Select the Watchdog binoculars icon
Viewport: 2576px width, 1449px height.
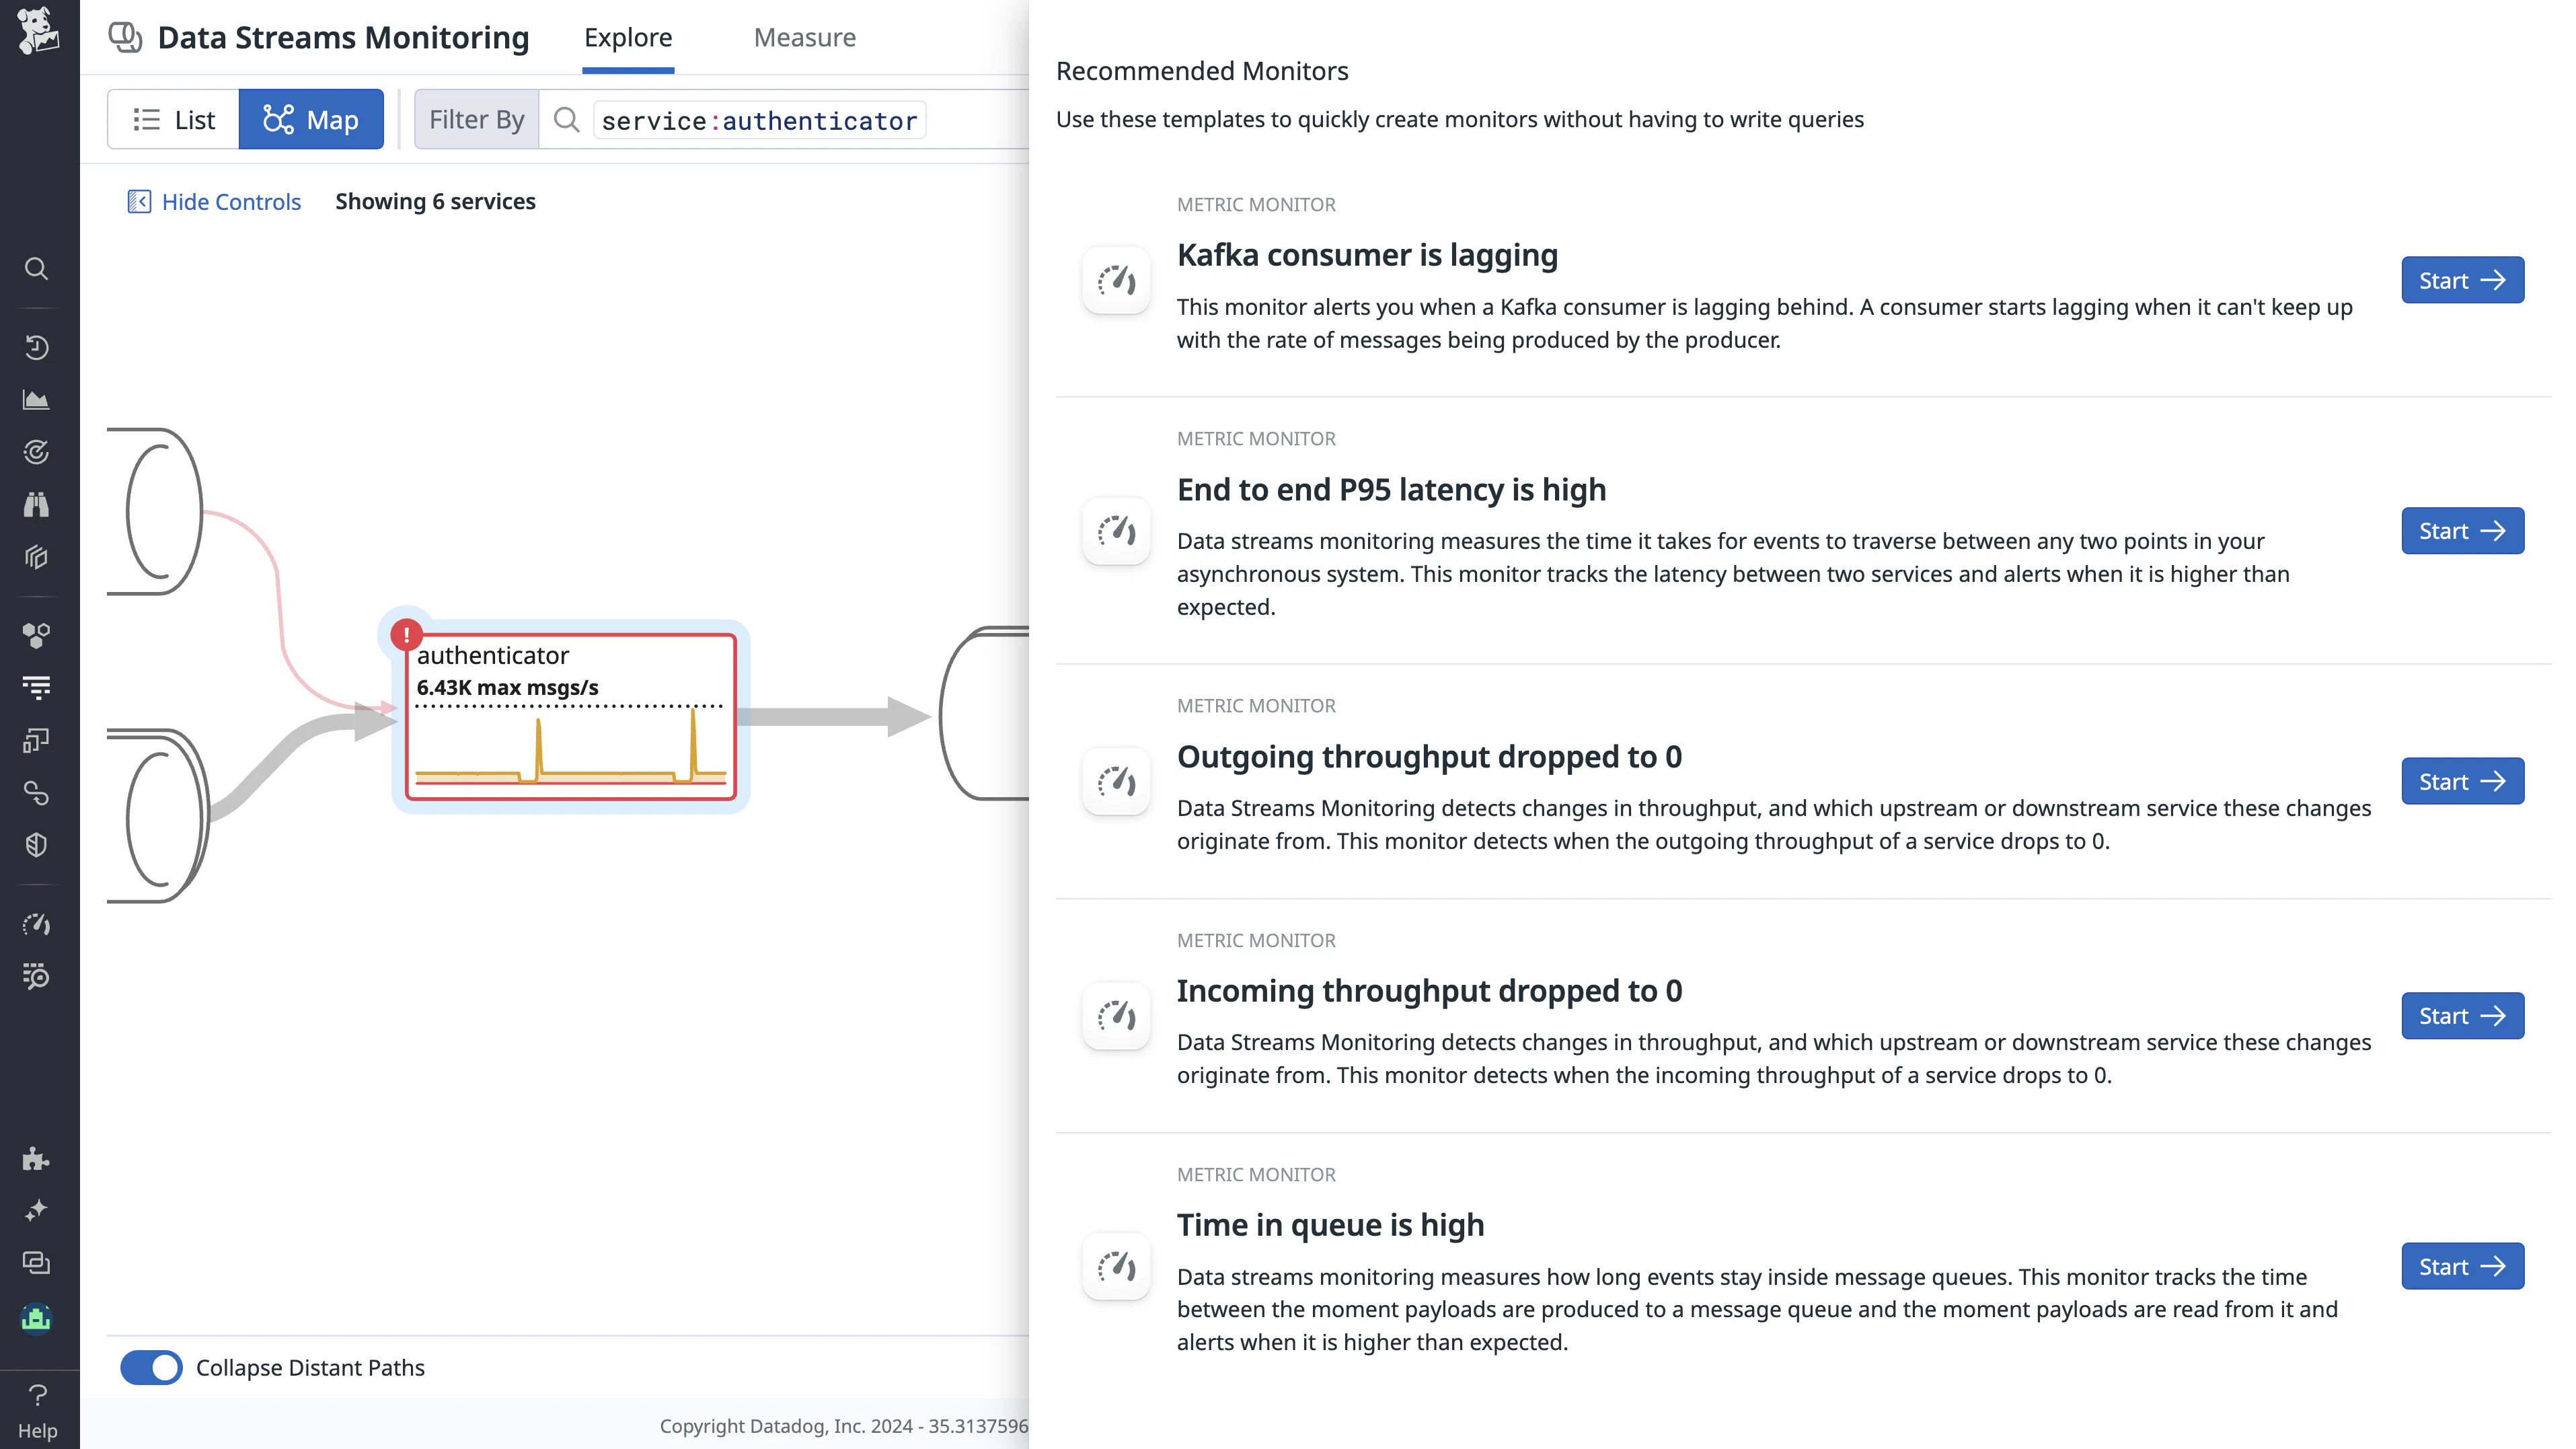tap(37, 504)
